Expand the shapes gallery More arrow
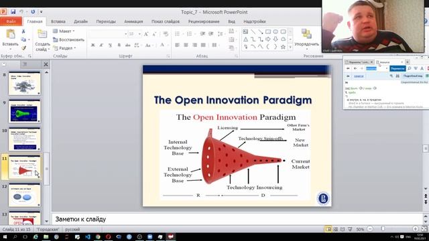 pos(290,47)
